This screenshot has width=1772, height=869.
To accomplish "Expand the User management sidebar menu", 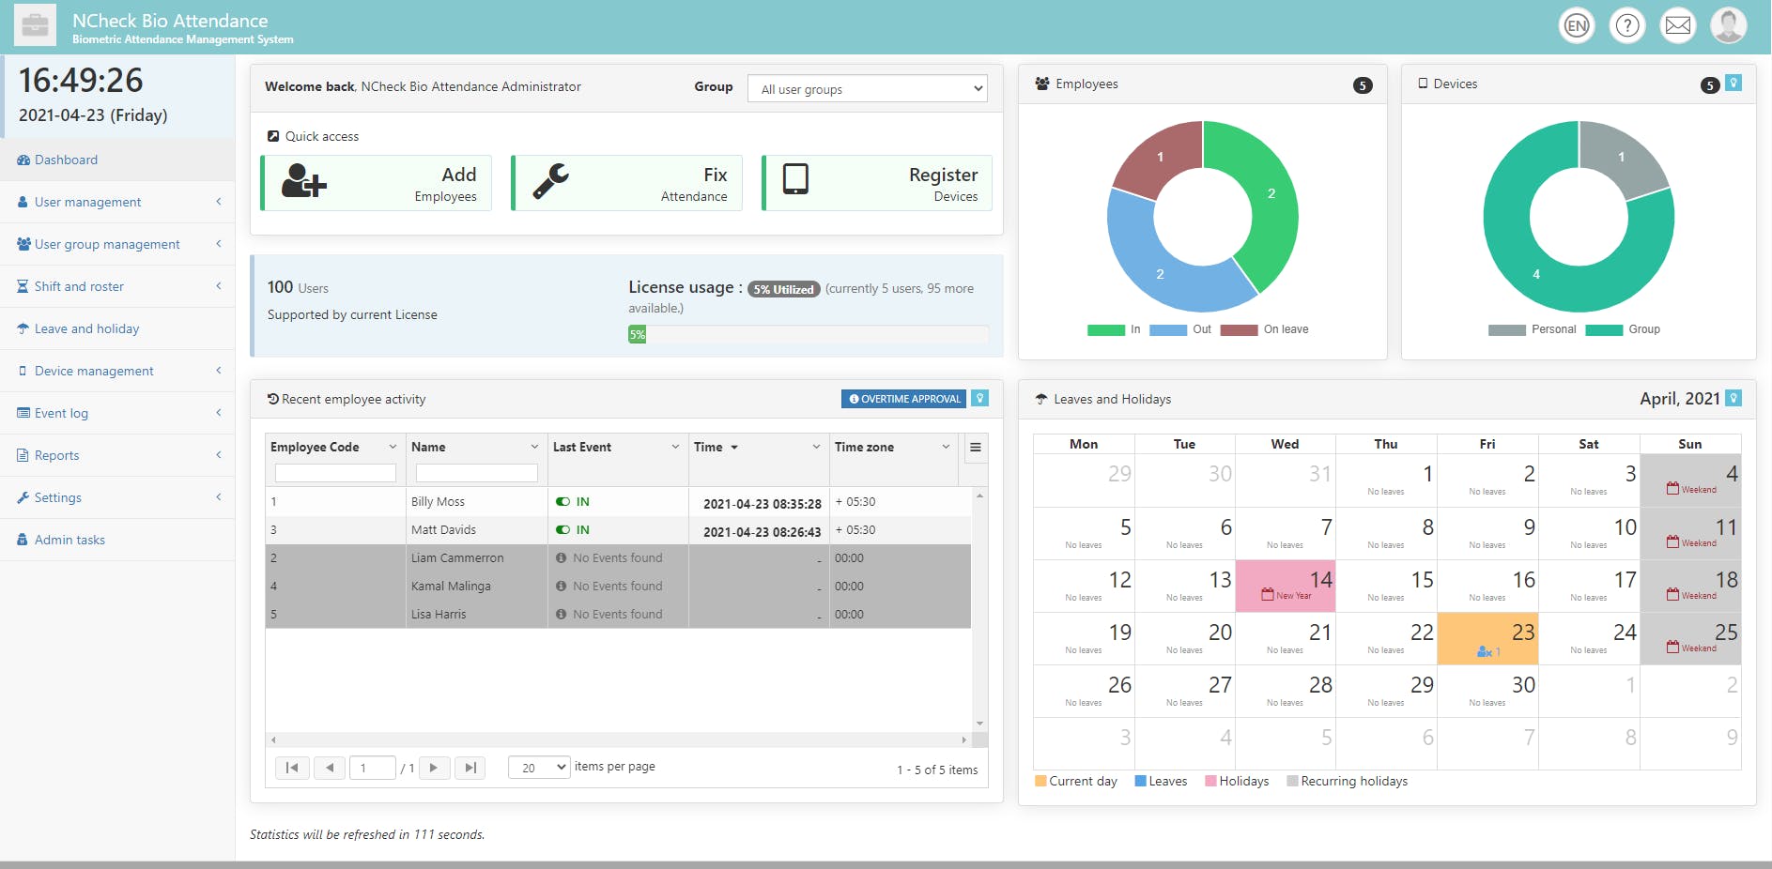I will tap(117, 202).
